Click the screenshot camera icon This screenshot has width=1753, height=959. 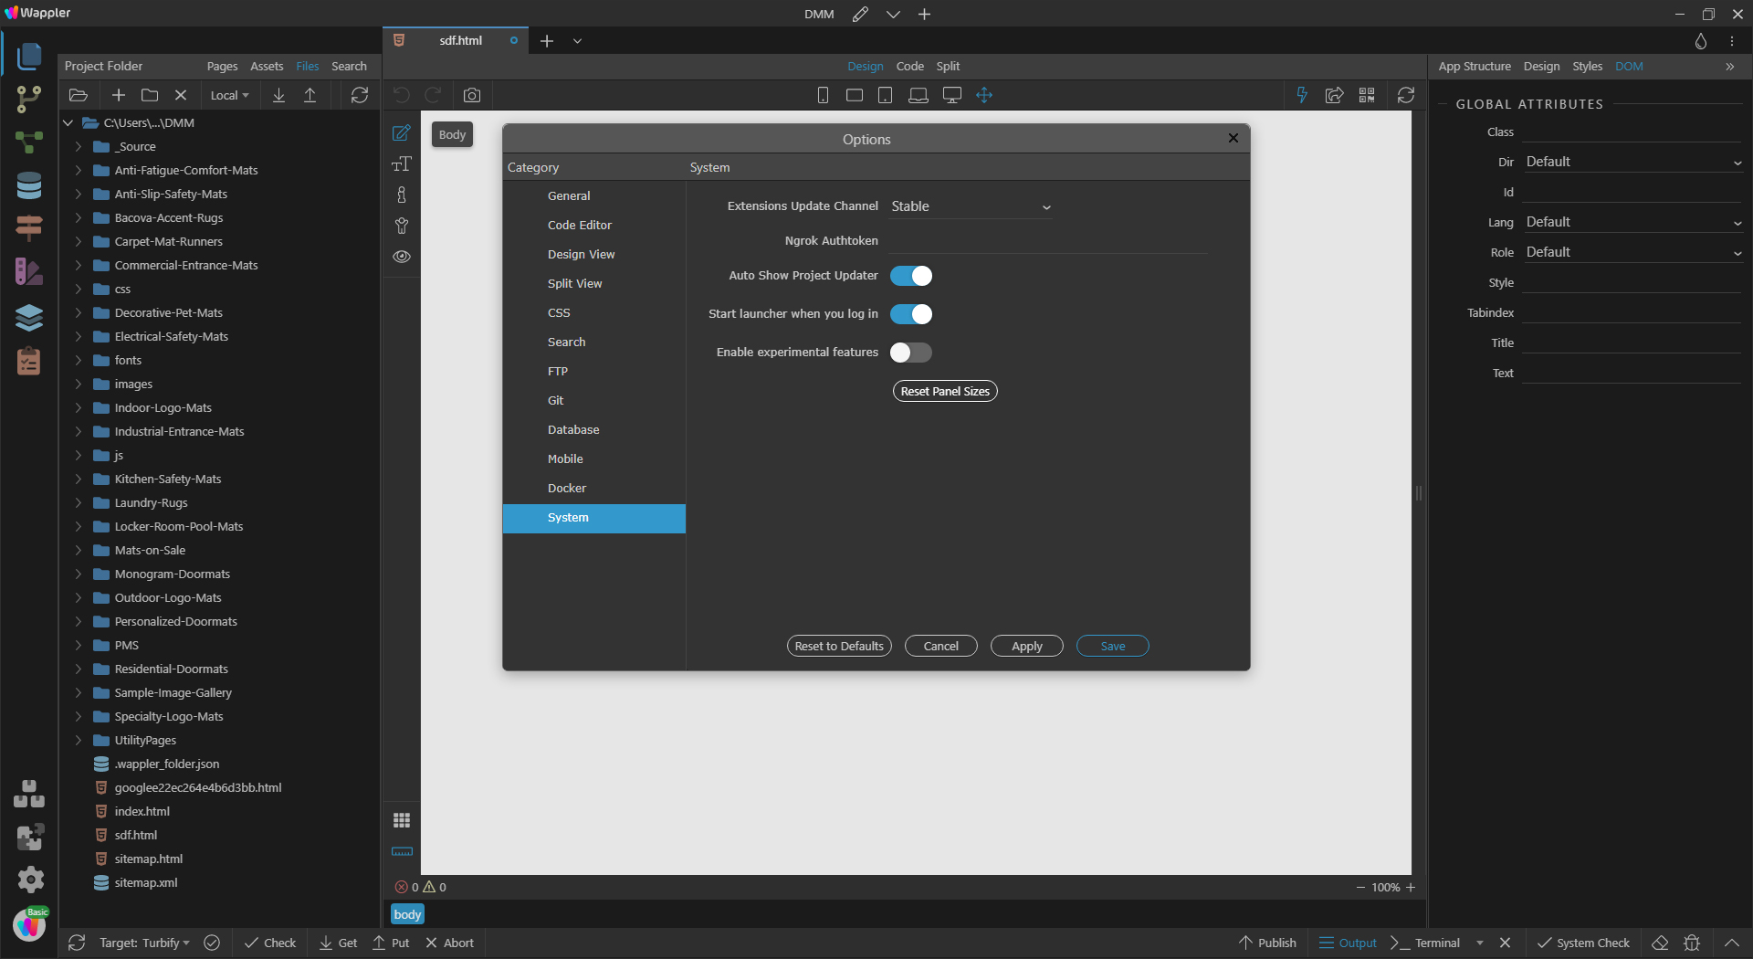tap(471, 95)
